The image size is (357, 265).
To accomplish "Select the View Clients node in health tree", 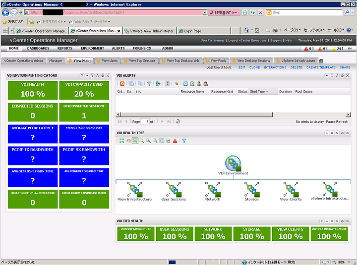I will [x=291, y=191].
